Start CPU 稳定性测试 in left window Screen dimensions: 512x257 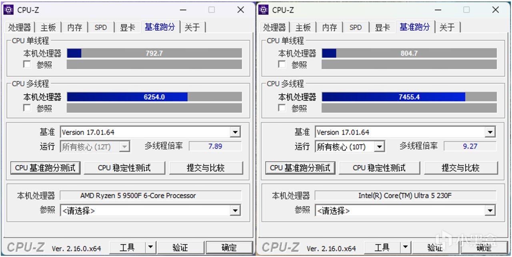coord(124,168)
